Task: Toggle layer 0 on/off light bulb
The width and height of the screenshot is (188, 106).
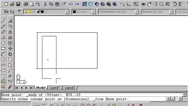Action: point(26,12)
